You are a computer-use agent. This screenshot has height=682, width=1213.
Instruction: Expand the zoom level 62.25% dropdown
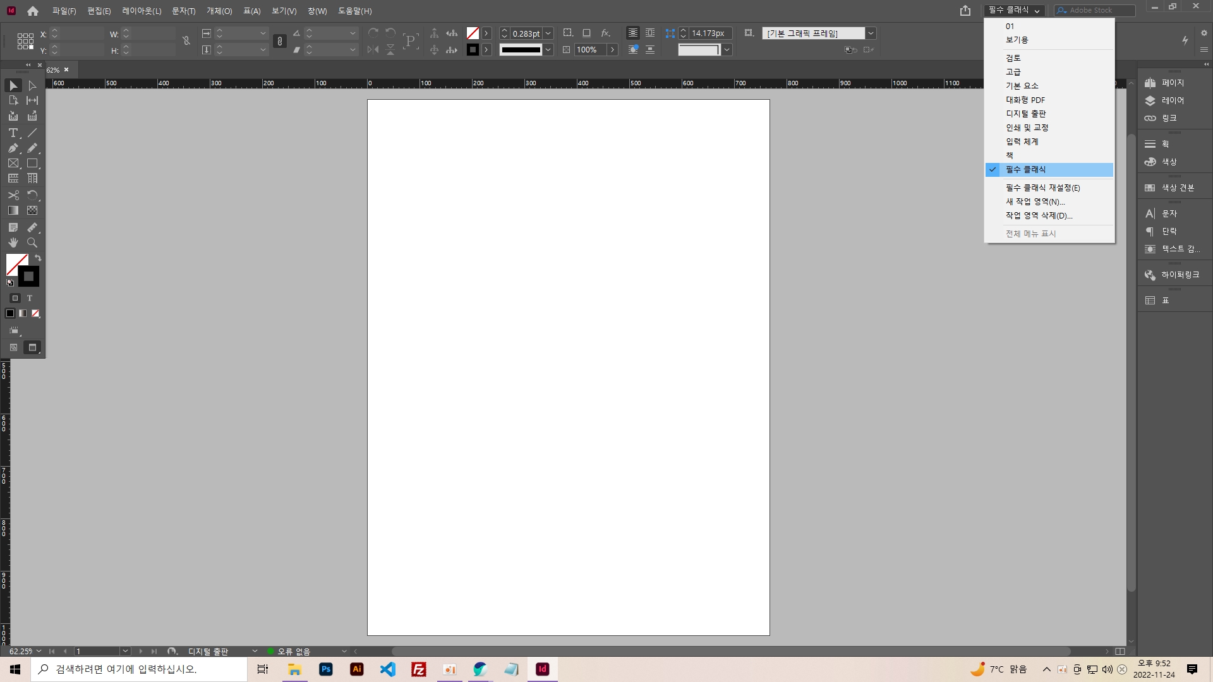39,651
